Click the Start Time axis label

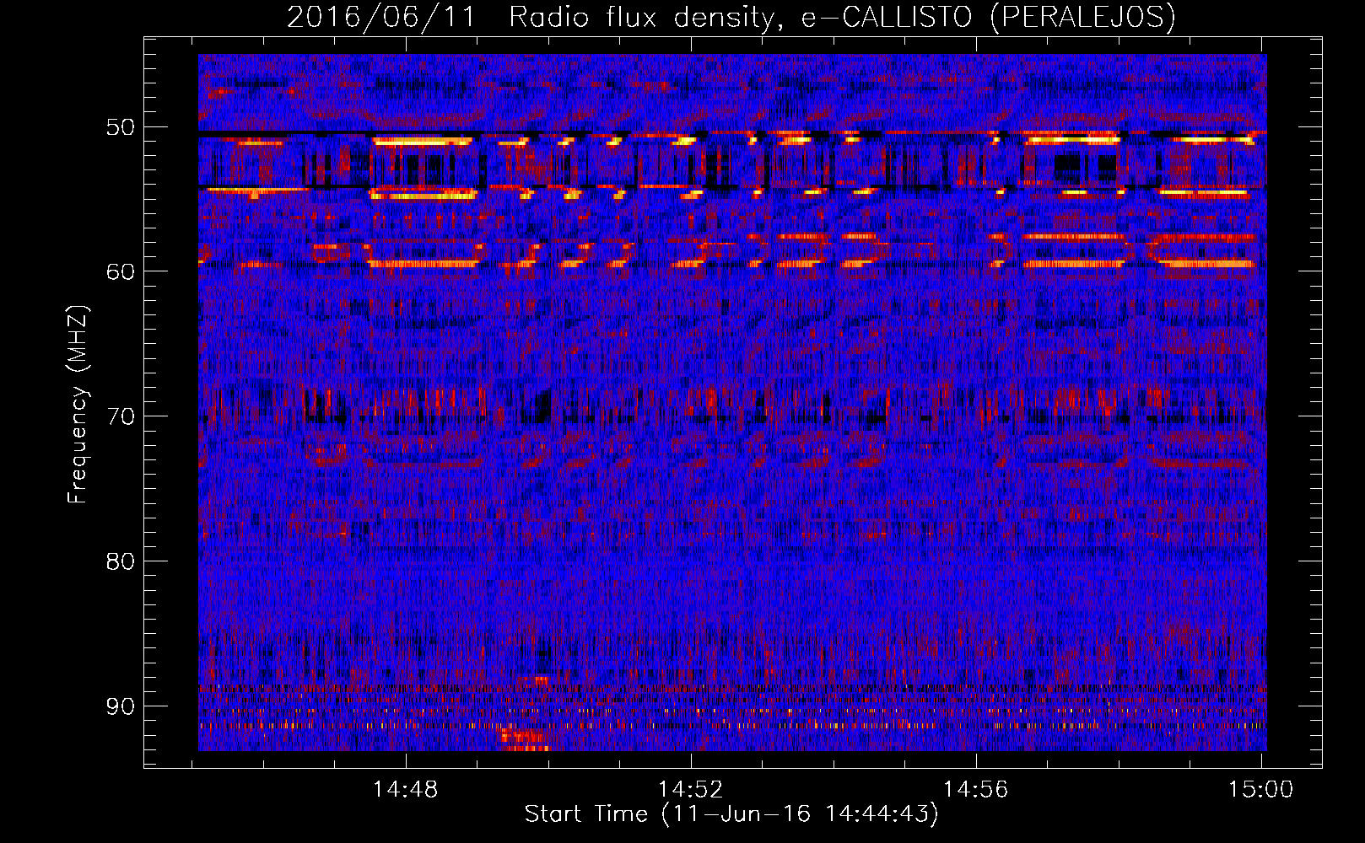(731, 814)
